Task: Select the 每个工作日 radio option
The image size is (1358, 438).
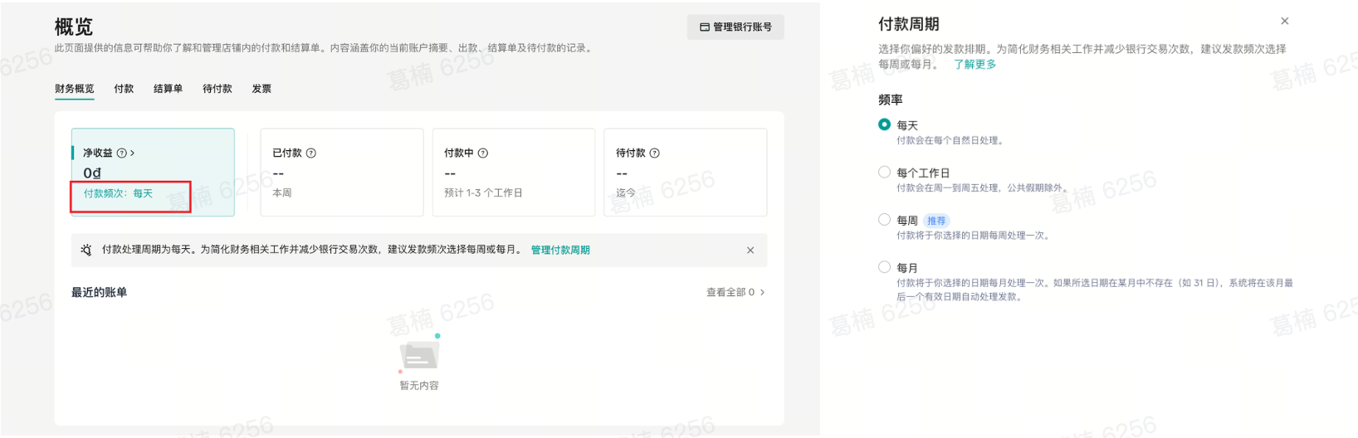Action: (884, 173)
